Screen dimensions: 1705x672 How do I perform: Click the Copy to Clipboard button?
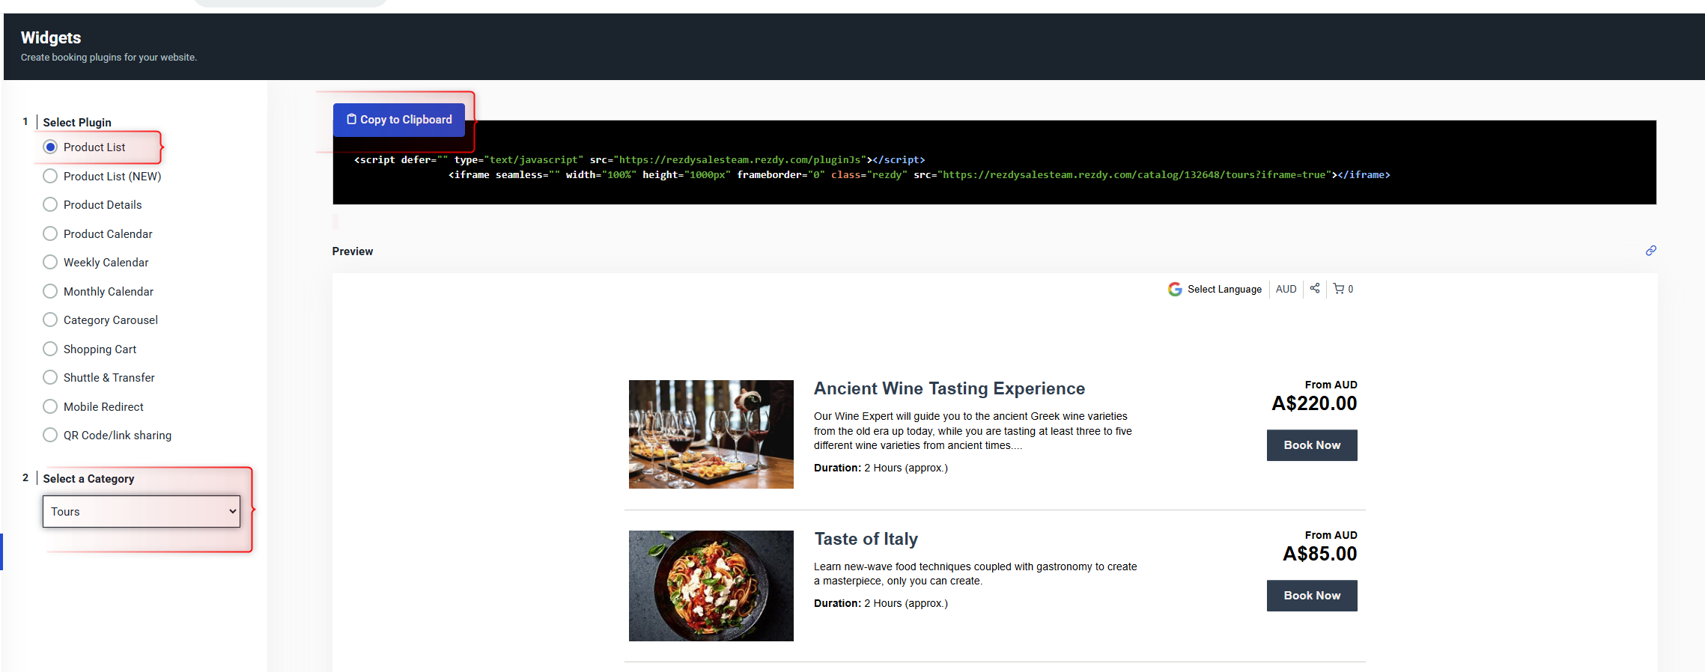[x=399, y=120]
